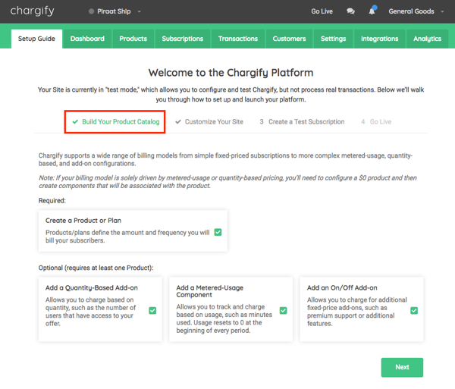Open the Setup Guide tab
The image size is (455, 389).
point(36,39)
